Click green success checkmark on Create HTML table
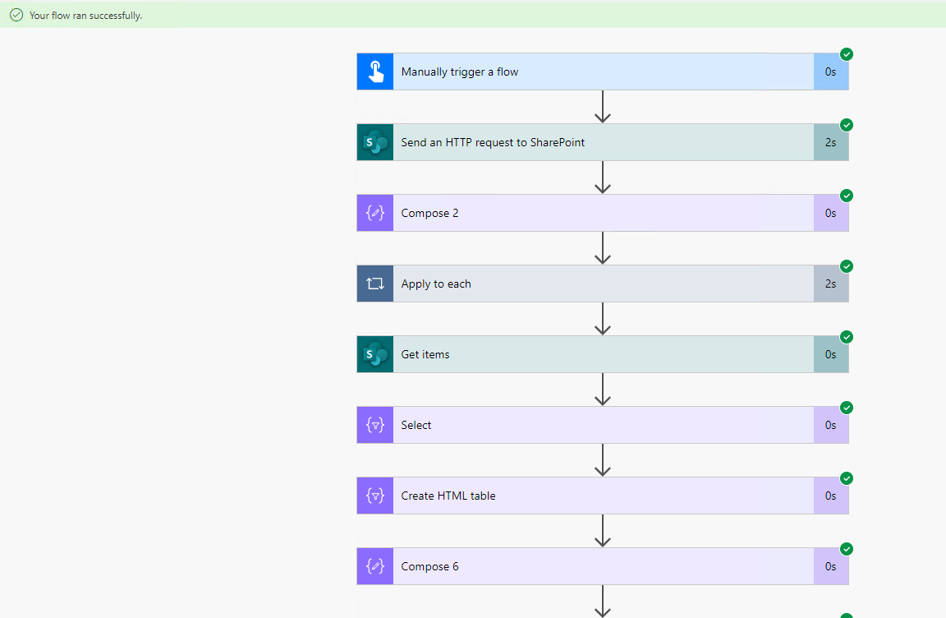946x618 pixels. [847, 478]
